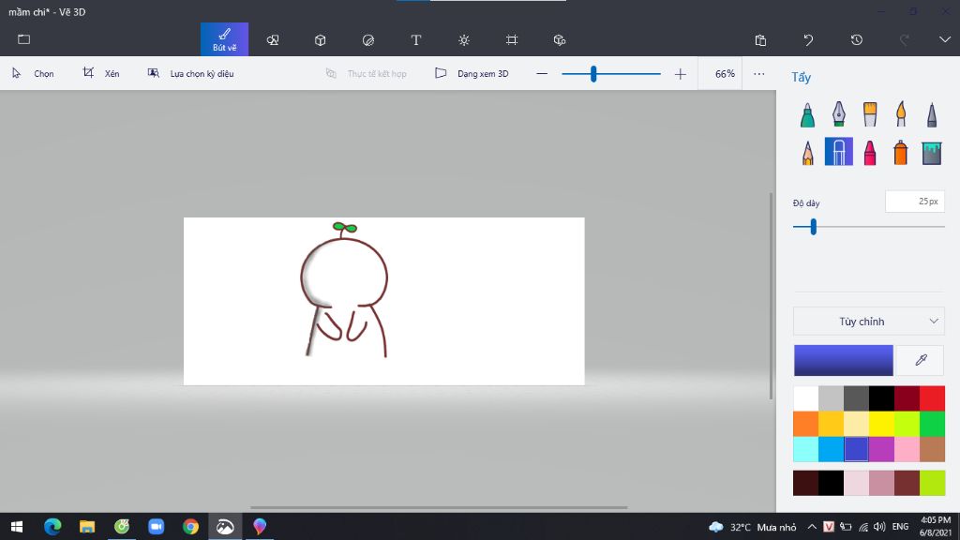Image resolution: width=960 pixels, height=540 pixels.
Task: Click the horizontal canvas scrollbar
Action: (439, 507)
